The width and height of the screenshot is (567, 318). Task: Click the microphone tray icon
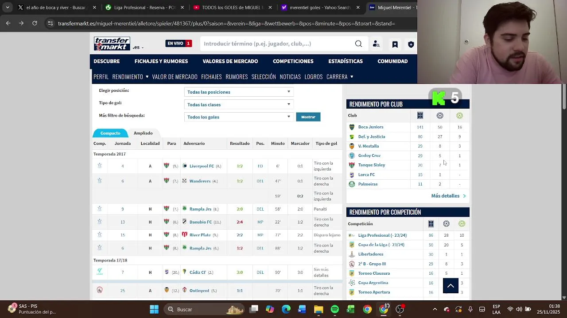[470, 309]
